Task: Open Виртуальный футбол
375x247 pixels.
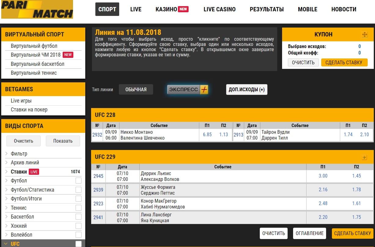Action: pyautogui.click(x=34, y=46)
